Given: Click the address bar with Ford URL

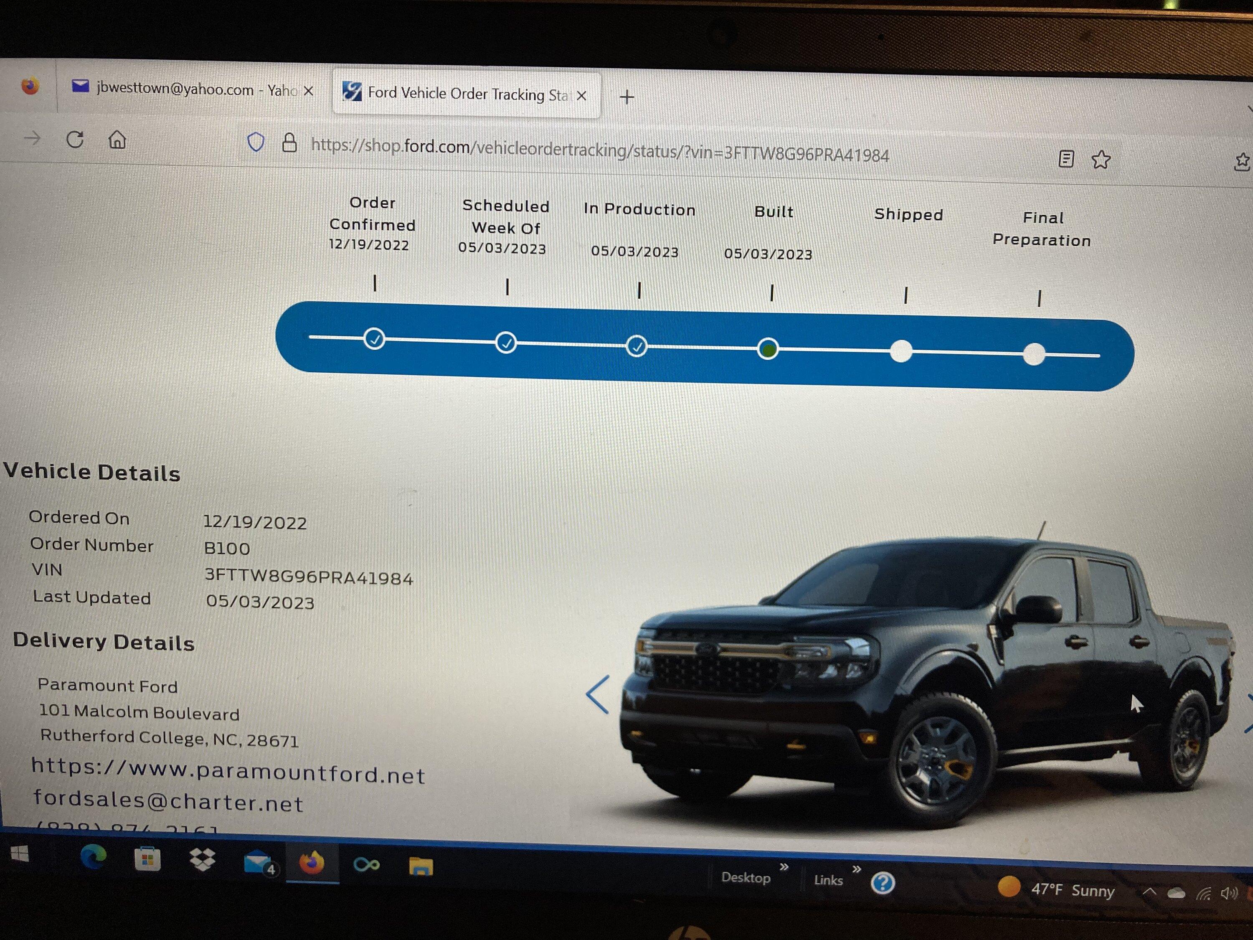Looking at the screenshot, I should [600, 150].
